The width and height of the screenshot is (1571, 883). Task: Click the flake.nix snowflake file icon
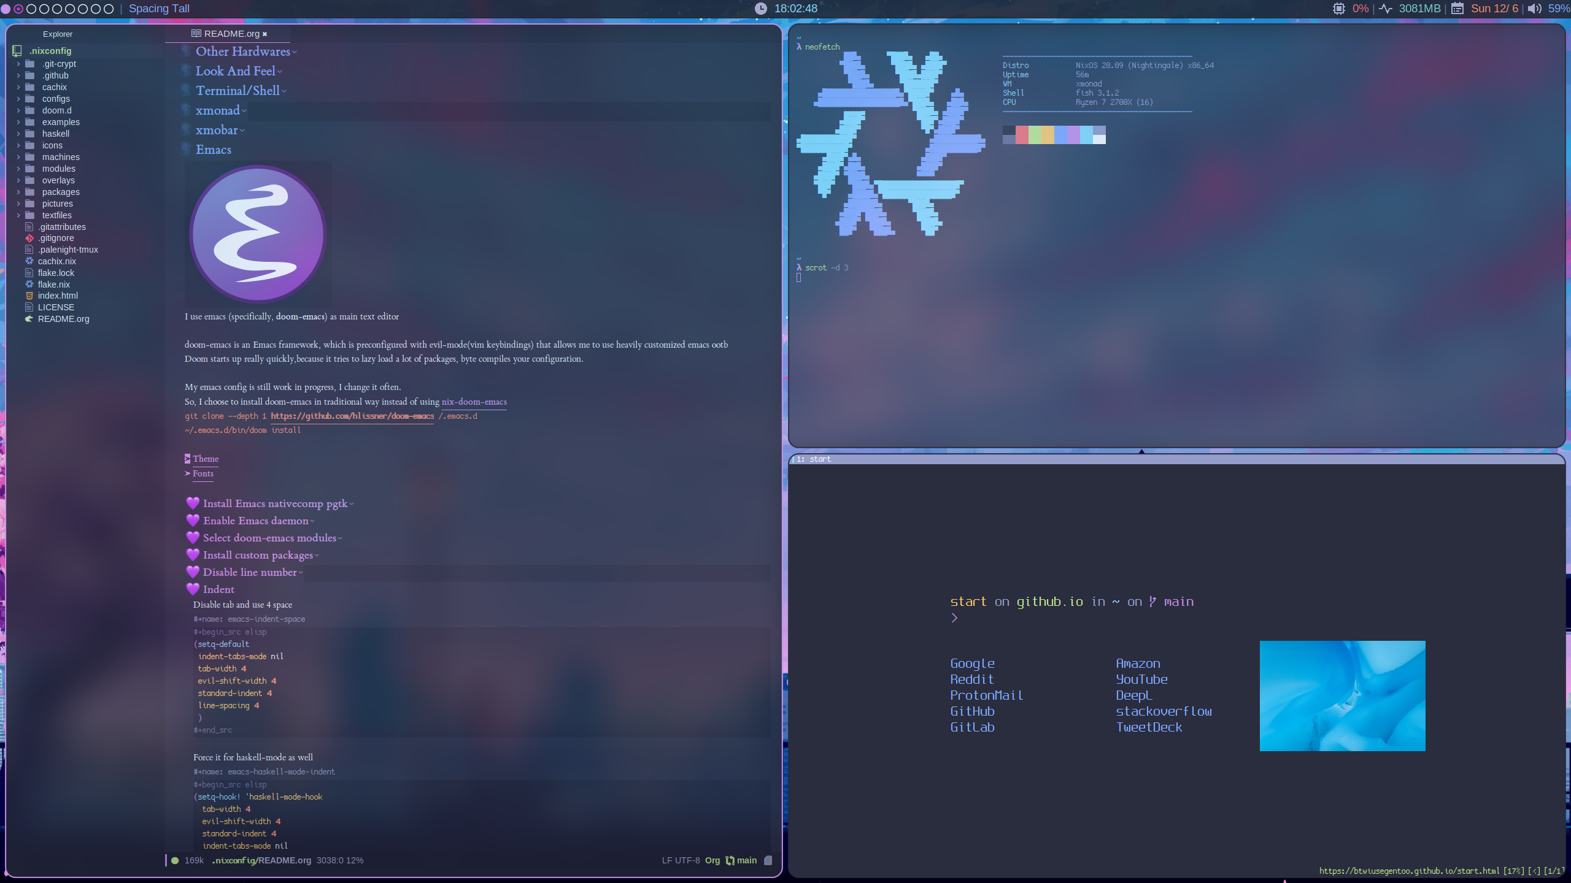(29, 285)
